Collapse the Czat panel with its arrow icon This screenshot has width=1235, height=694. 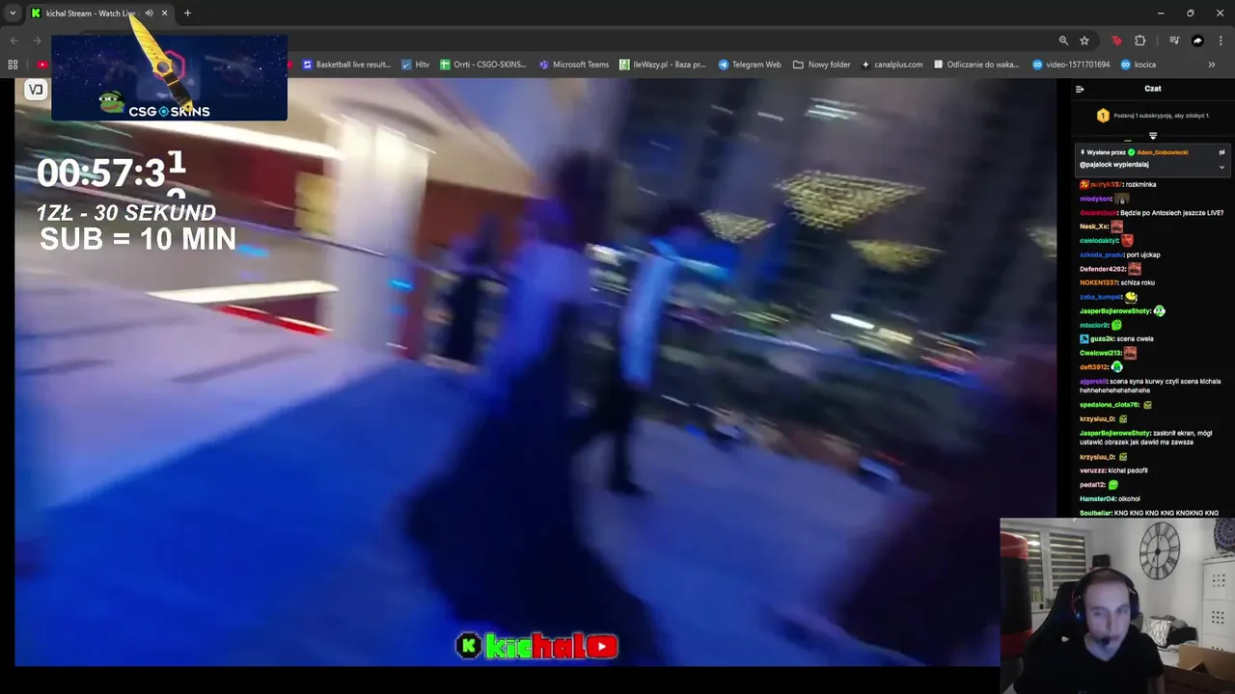[x=1080, y=89]
